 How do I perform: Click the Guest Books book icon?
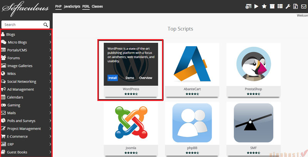click(x=3, y=152)
